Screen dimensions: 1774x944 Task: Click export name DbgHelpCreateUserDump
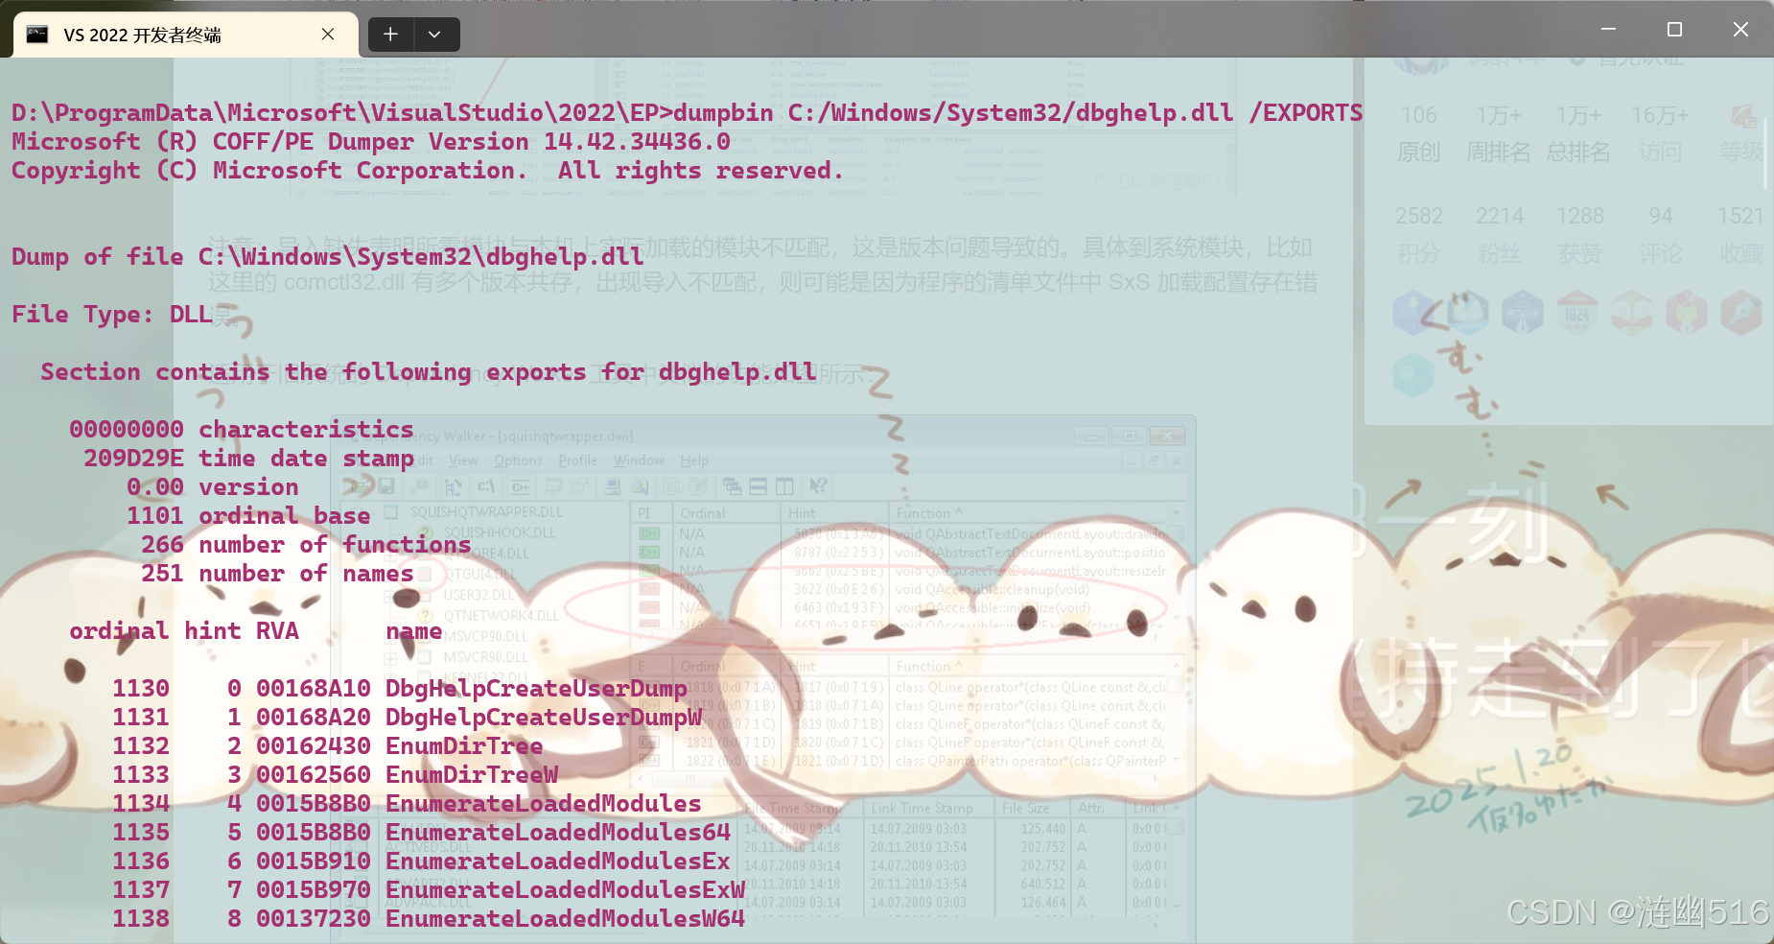point(536,689)
